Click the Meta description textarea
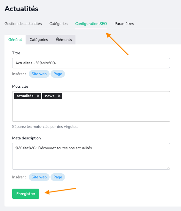This screenshot has width=181, height=211. [x=91, y=156]
